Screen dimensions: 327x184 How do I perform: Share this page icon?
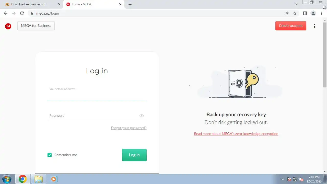tap(287, 13)
